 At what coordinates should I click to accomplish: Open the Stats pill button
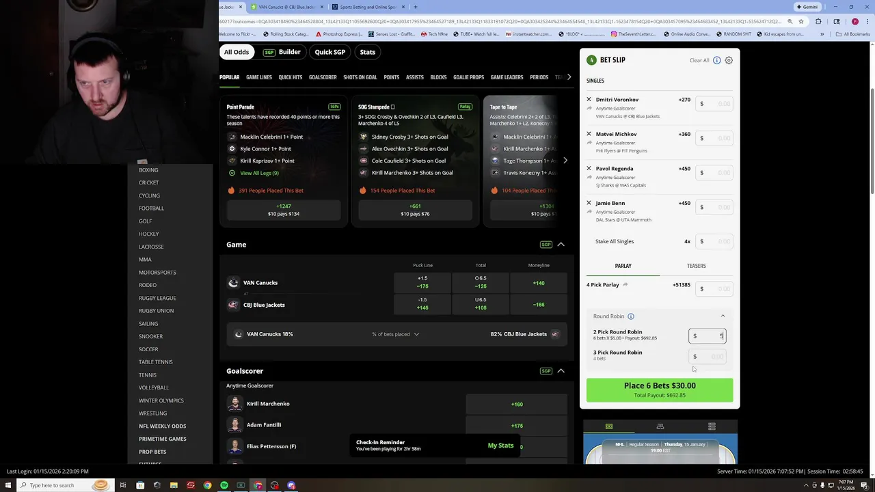[x=368, y=52]
